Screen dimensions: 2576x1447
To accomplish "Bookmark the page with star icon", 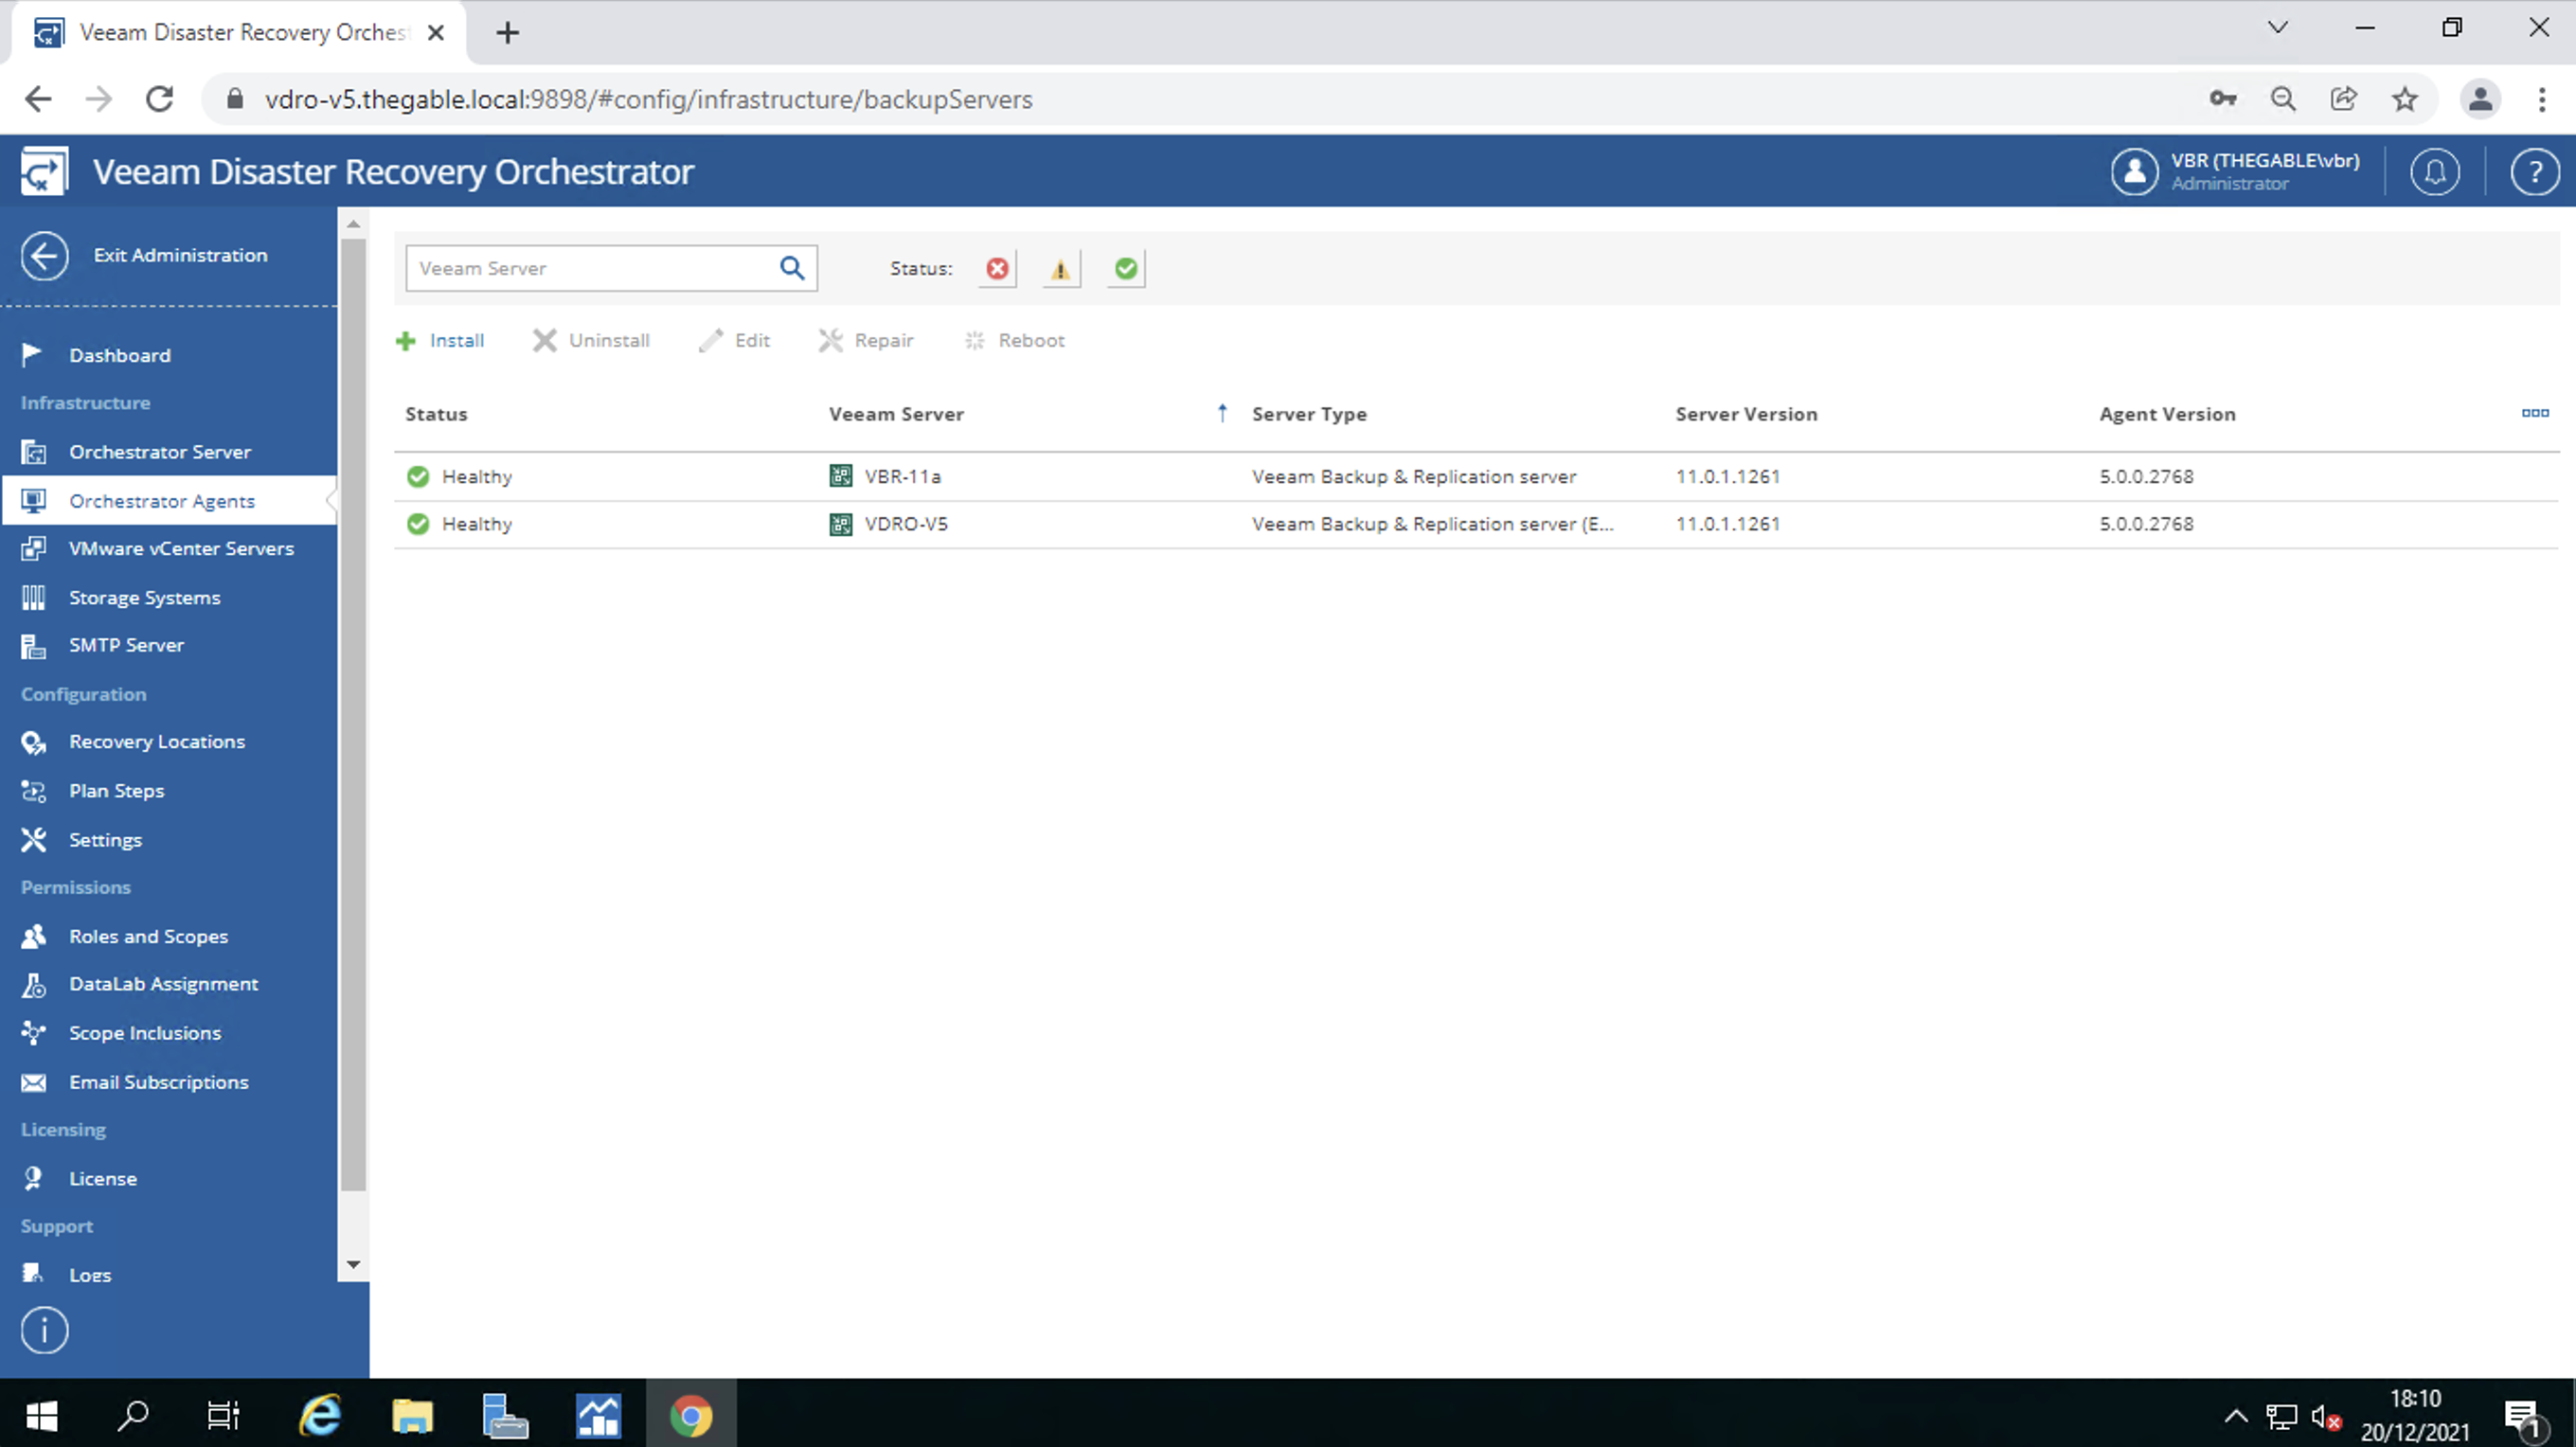I will (2404, 99).
